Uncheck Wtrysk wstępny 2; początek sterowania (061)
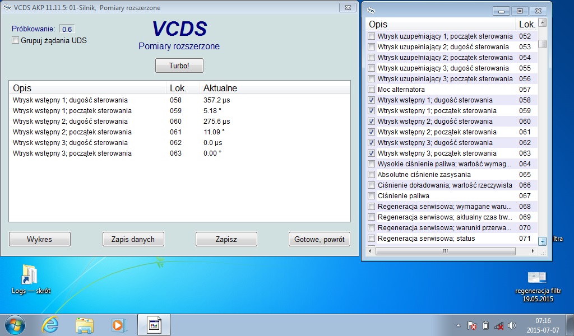 pos(371,132)
